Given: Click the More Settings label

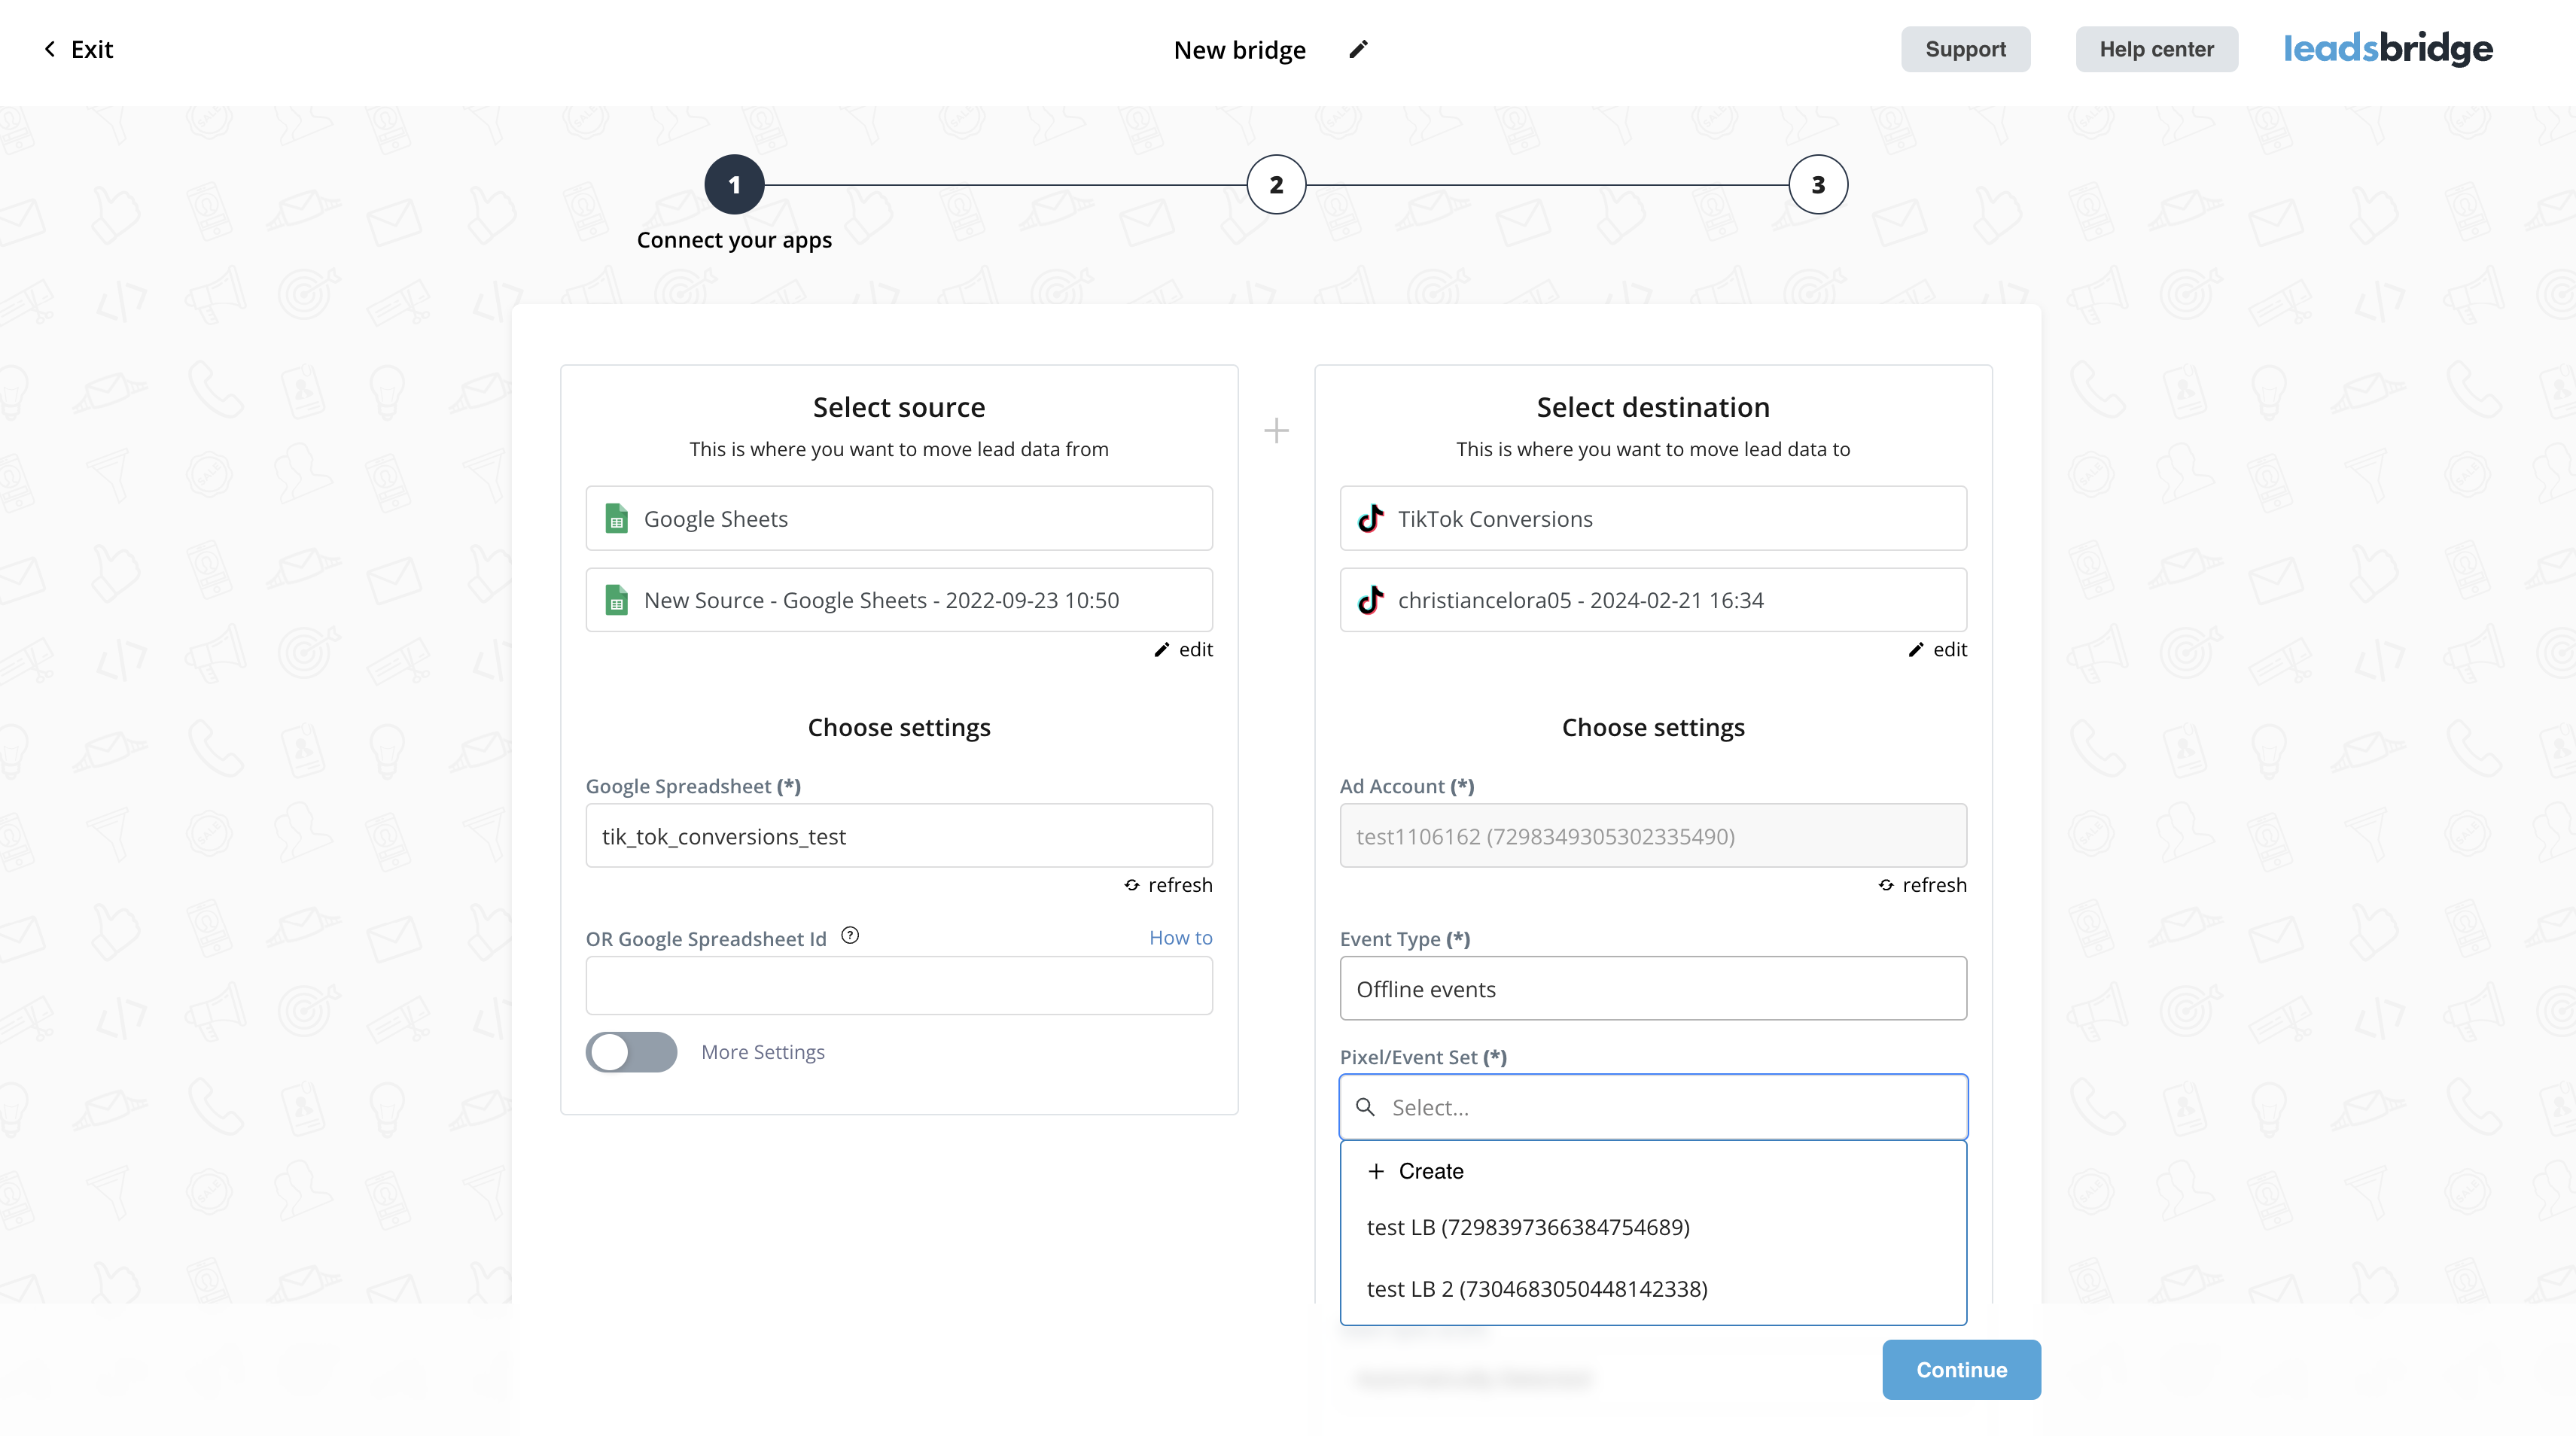Looking at the screenshot, I should click(763, 1052).
